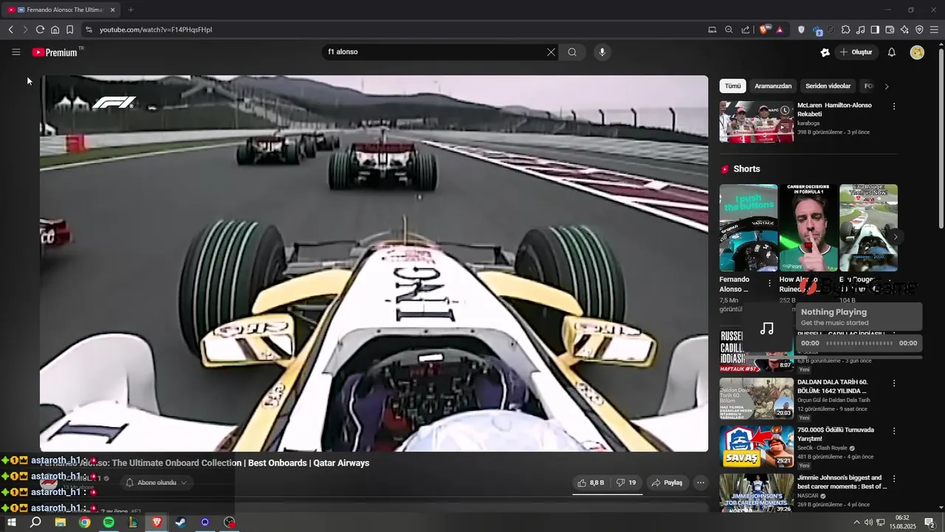945x532 pixels.
Task: Open the Windows notification center
Action: pos(929,522)
